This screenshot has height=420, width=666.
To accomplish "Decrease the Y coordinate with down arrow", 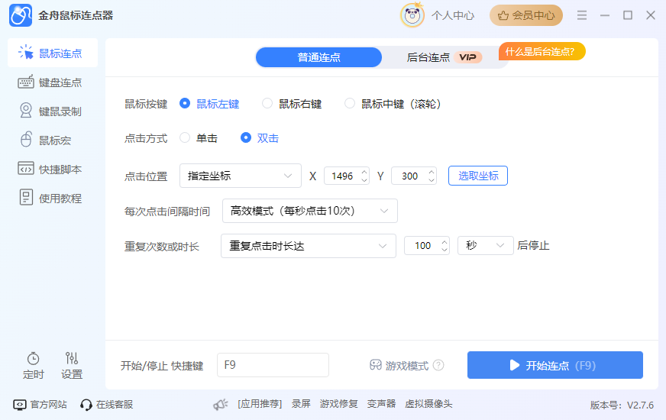I will point(432,180).
